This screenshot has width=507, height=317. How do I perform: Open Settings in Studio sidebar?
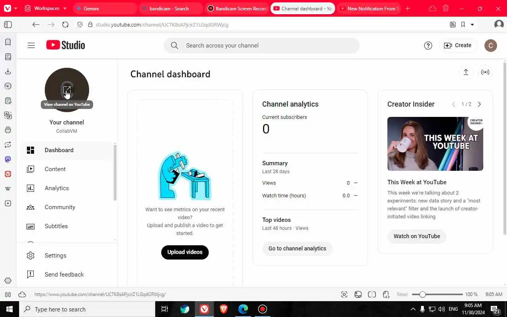(x=67, y=256)
